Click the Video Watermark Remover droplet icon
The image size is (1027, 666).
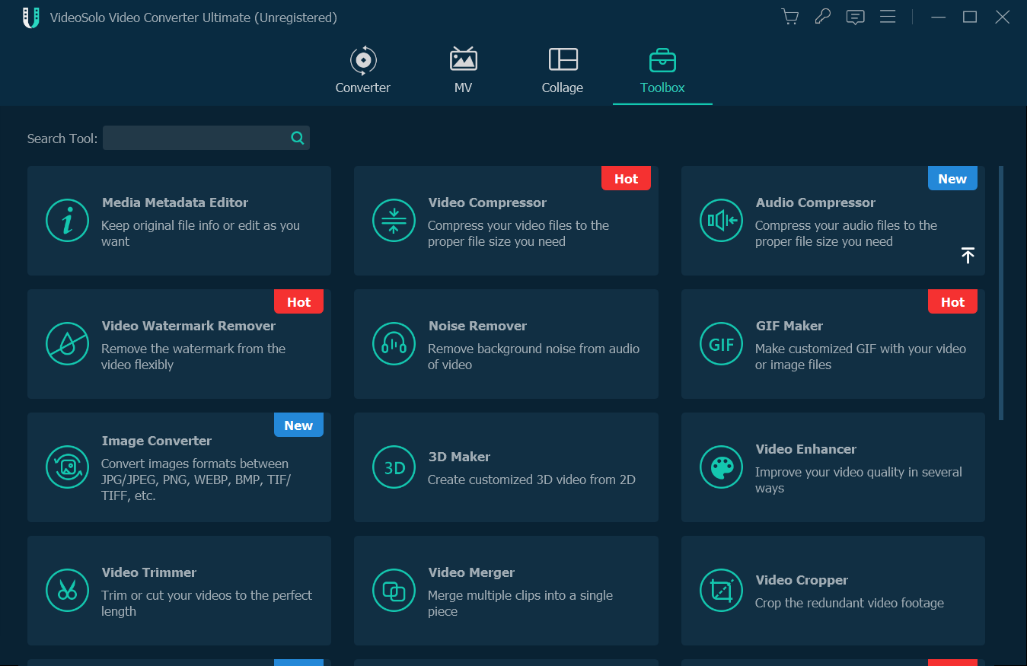click(68, 344)
